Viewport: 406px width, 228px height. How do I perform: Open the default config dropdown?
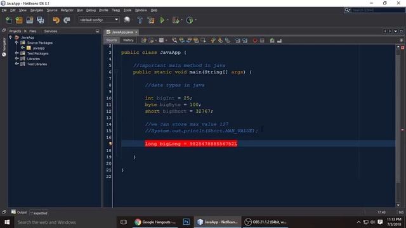99,20
